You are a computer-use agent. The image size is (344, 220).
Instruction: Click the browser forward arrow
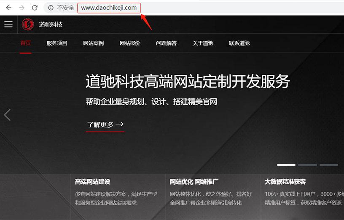(21, 8)
